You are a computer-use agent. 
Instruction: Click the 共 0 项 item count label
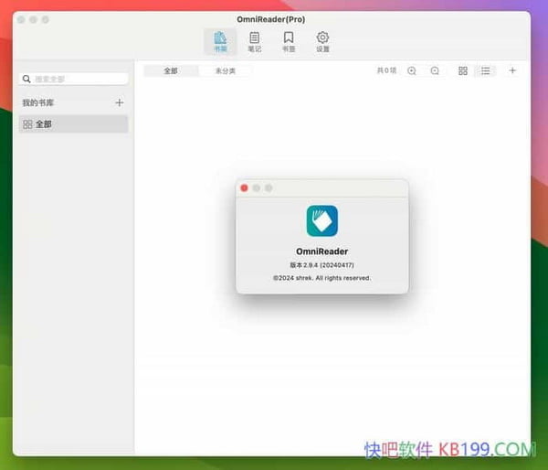click(x=386, y=70)
